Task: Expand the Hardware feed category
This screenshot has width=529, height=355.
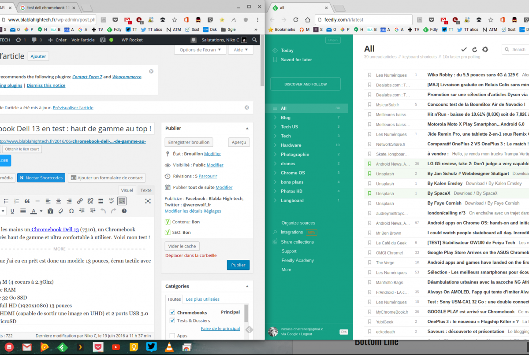Action: point(275,145)
